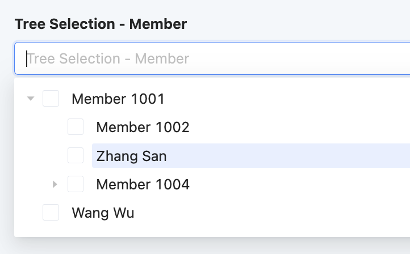Click the right-pointing triangle icon by Member 1004

55,184
